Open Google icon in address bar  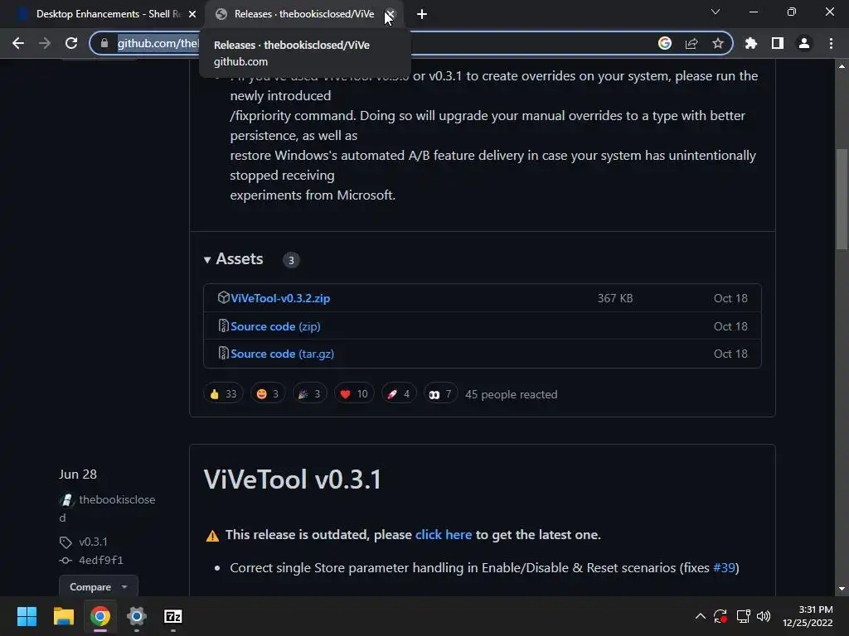(x=665, y=43)
